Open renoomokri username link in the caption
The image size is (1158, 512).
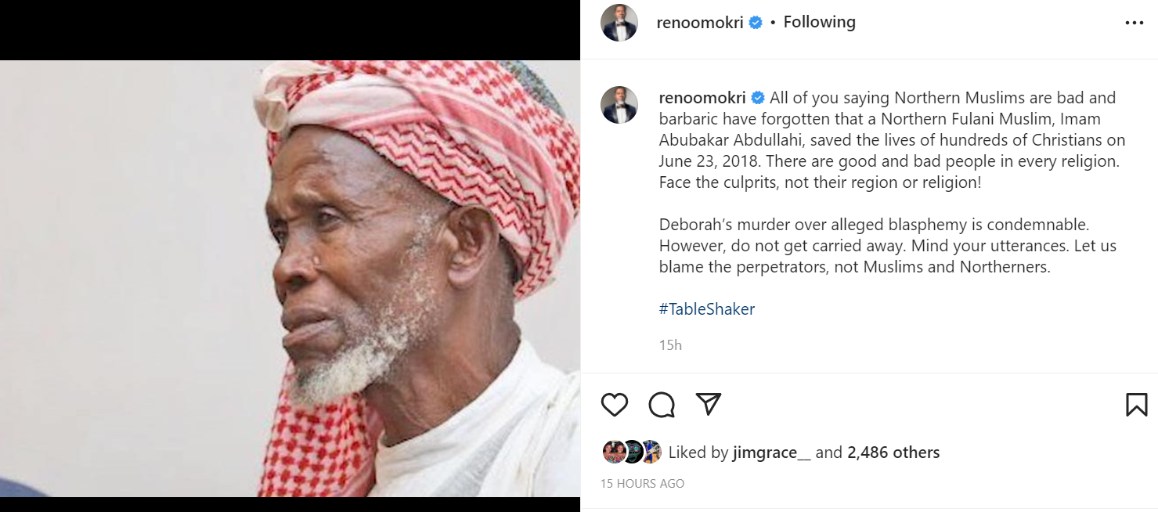pyautogui.click(x=702, y=98)
